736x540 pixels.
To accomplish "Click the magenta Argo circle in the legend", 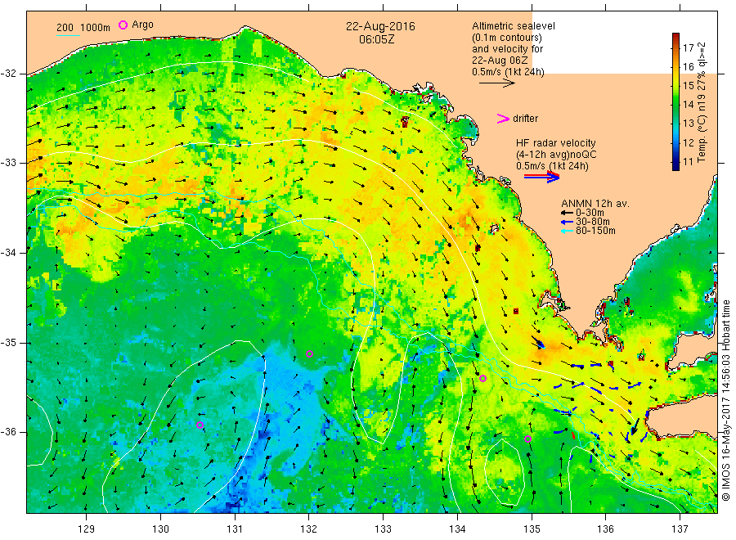I will point(123,25).
